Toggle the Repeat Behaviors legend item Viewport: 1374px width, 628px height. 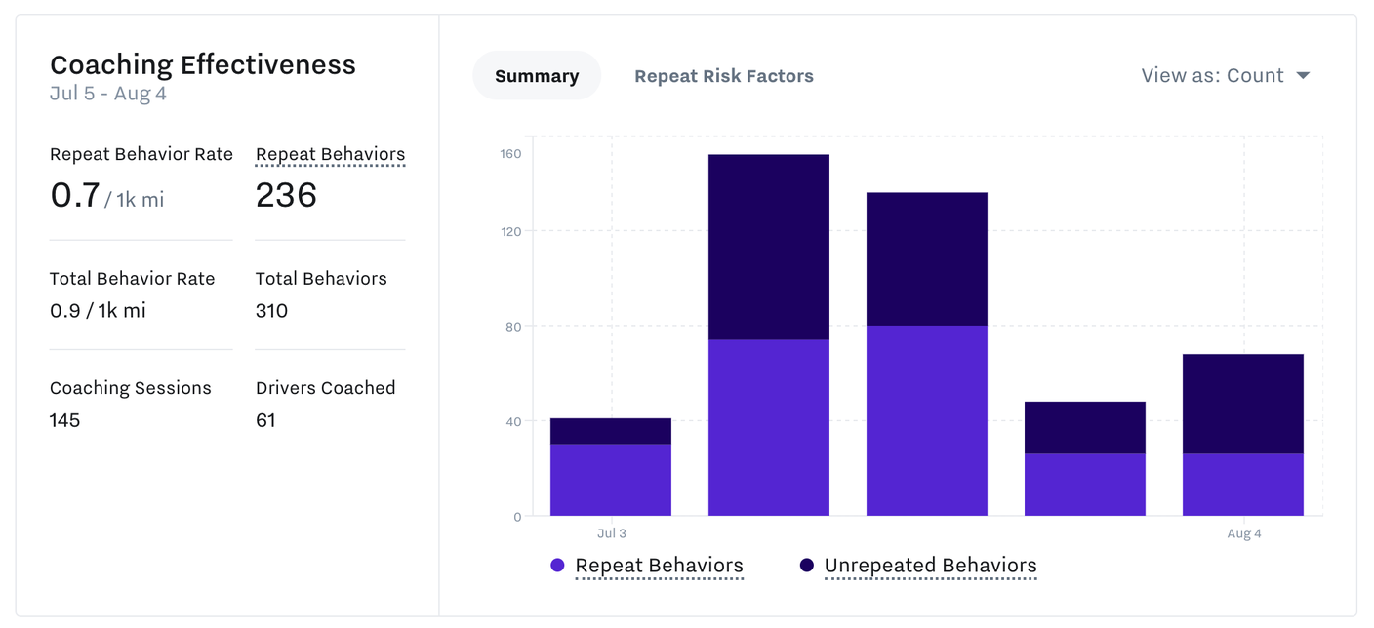[x=660, y=565]
